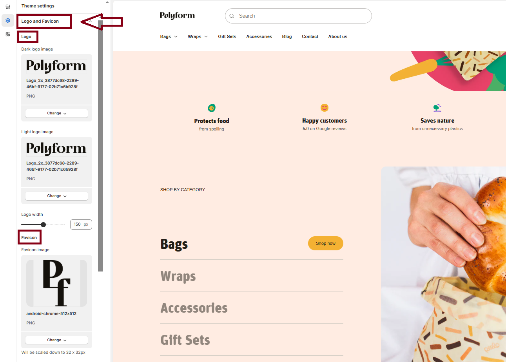Image resolution: width=506 pixels, height=362 pixels.
Task: Open the App embeds icon in sidebar
Action: coord(8,34)
